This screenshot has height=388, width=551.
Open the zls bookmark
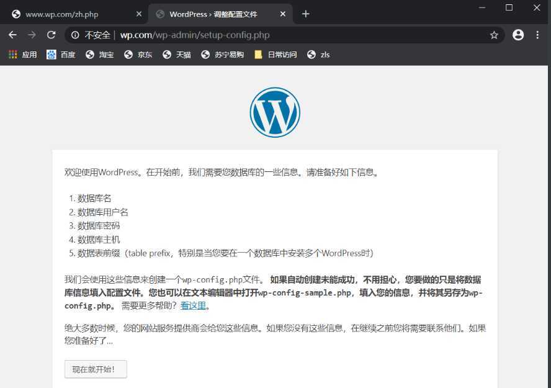(x=318, y=55)
